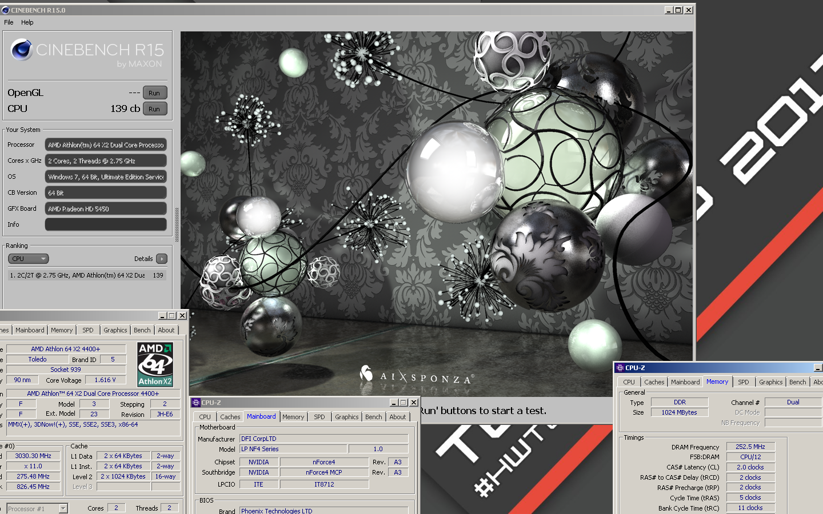Select Memory tab in middle CPU-Z window

[x=293, y=417]
